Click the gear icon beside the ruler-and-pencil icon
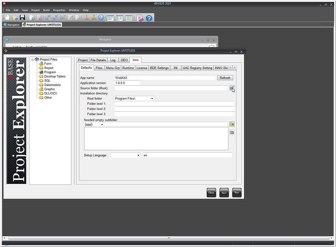This screenshot has width=336, height=247. 55,17
